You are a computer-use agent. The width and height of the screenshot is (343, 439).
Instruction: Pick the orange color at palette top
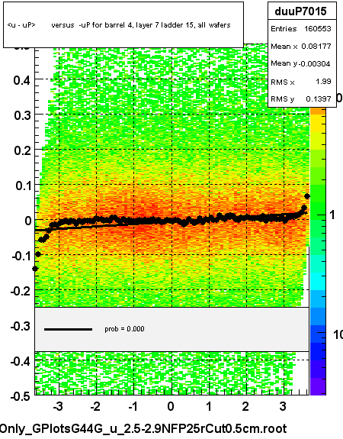(318, 111)
